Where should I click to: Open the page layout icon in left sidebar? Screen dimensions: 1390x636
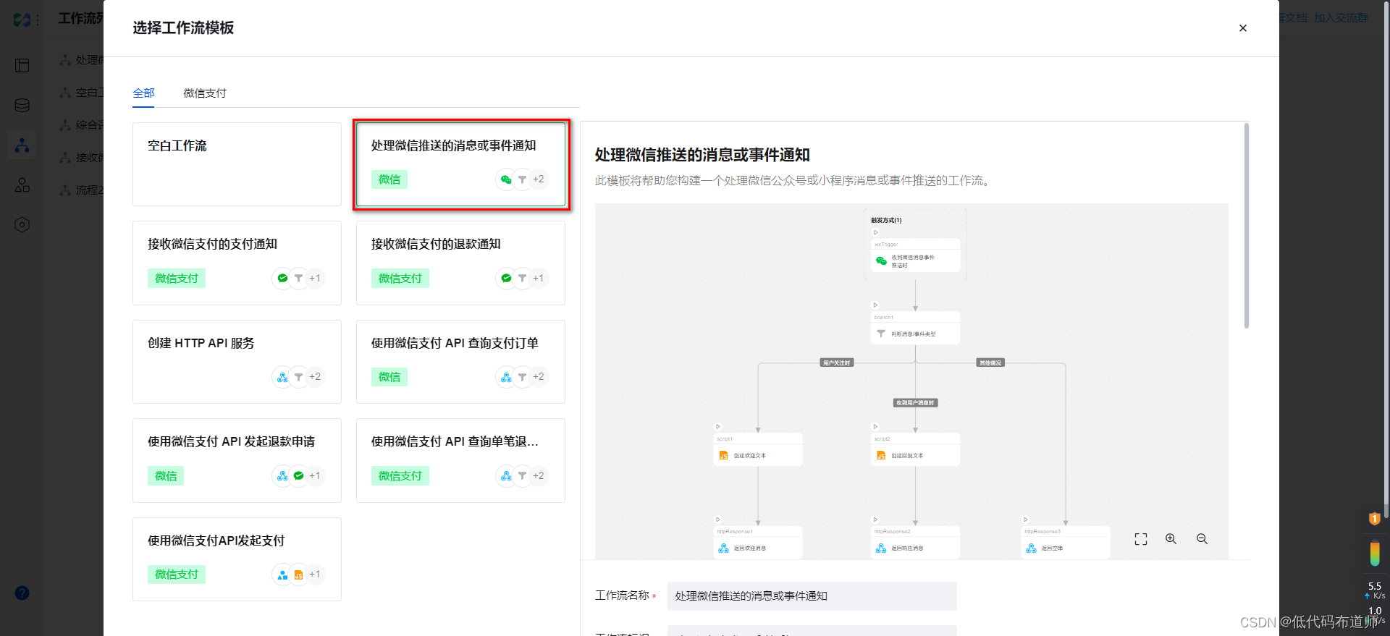click(x=22, y=66)
